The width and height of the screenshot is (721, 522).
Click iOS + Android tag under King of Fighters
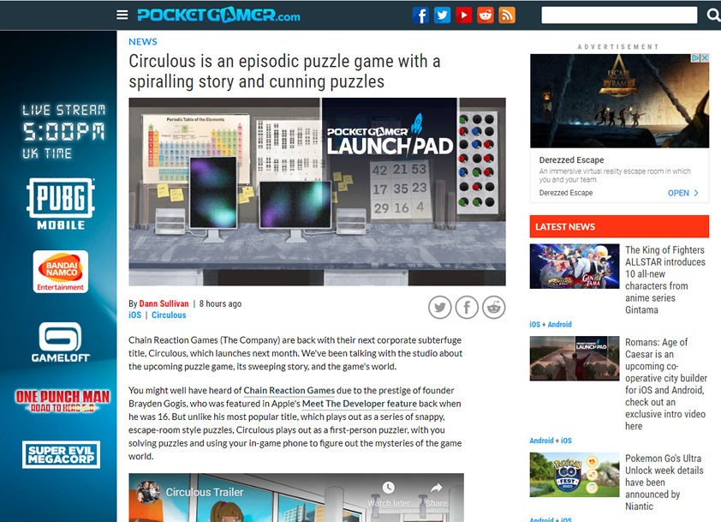551,325
